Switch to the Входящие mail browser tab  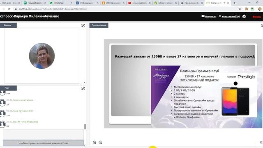(x=87, y=3)
